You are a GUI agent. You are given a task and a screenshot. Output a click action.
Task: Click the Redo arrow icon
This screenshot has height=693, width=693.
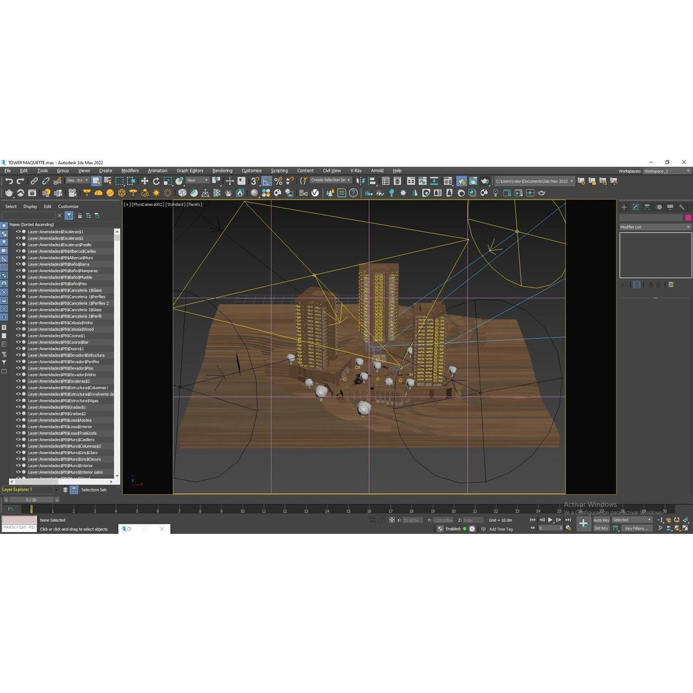click(21, 181)
